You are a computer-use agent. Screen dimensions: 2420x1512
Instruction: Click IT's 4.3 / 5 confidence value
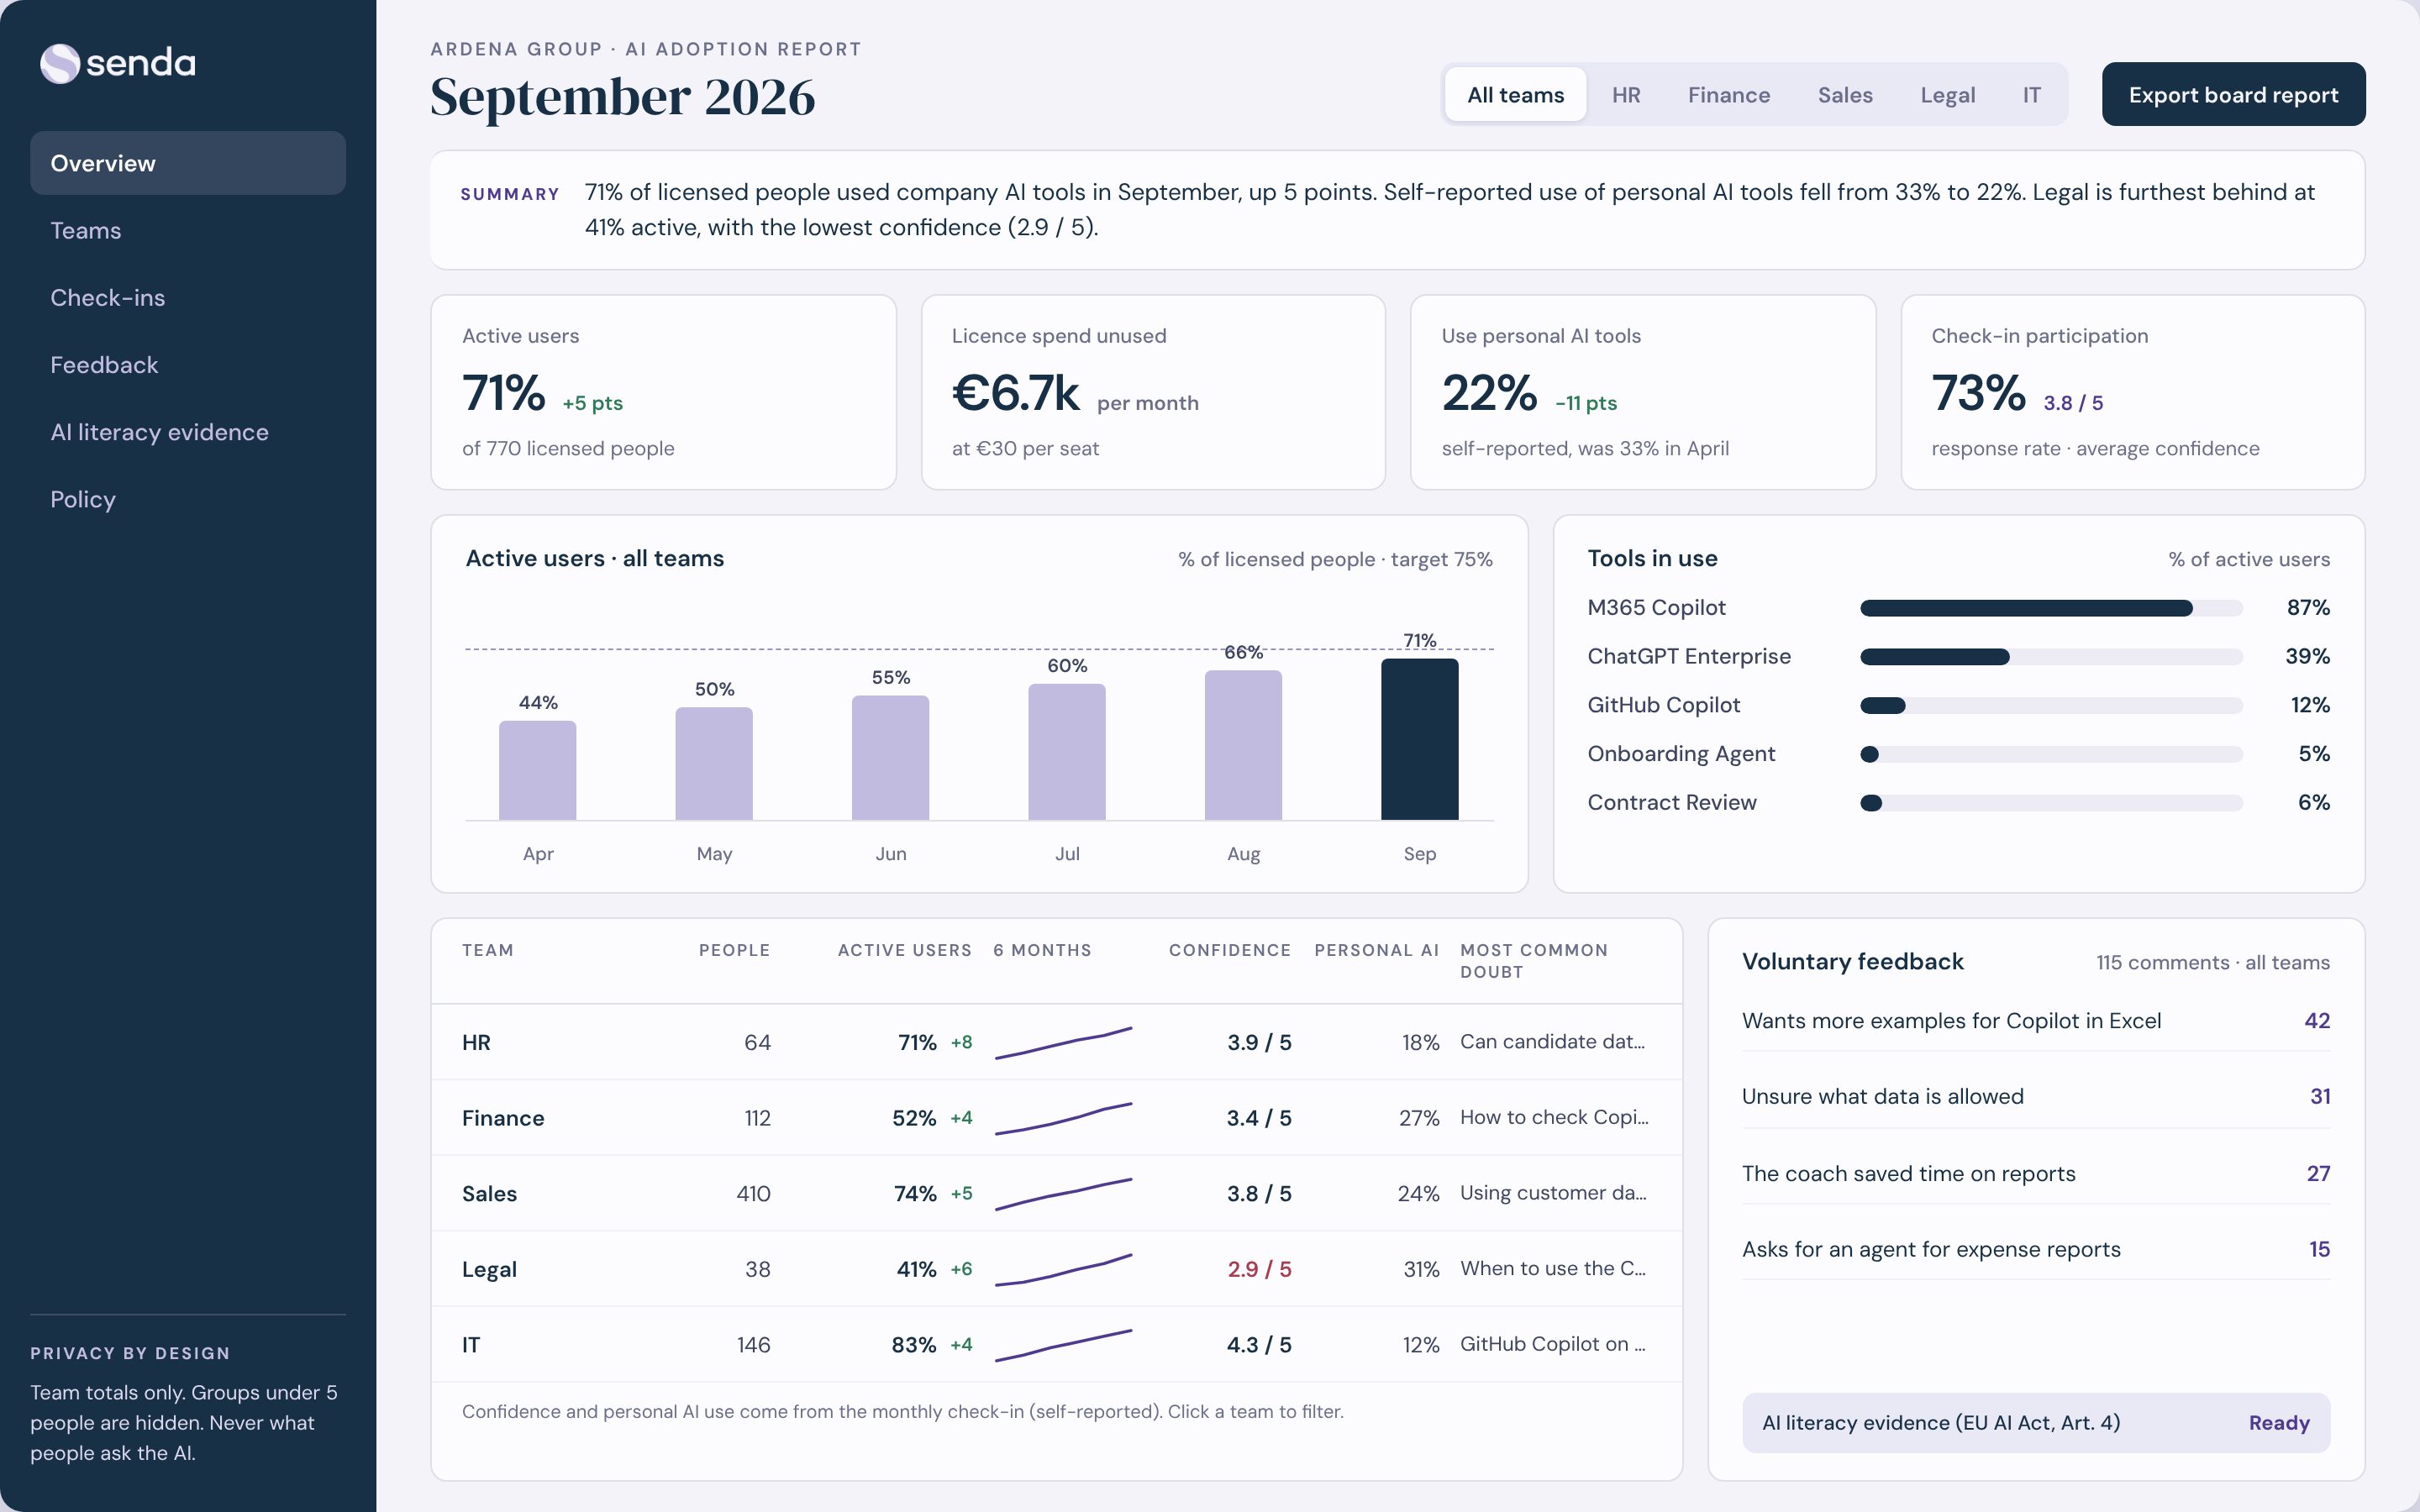point(1259,1345)
